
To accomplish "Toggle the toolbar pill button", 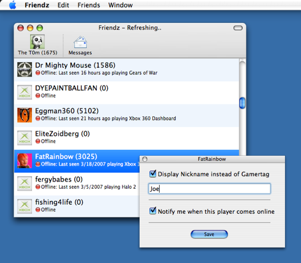I will [238, 28].
